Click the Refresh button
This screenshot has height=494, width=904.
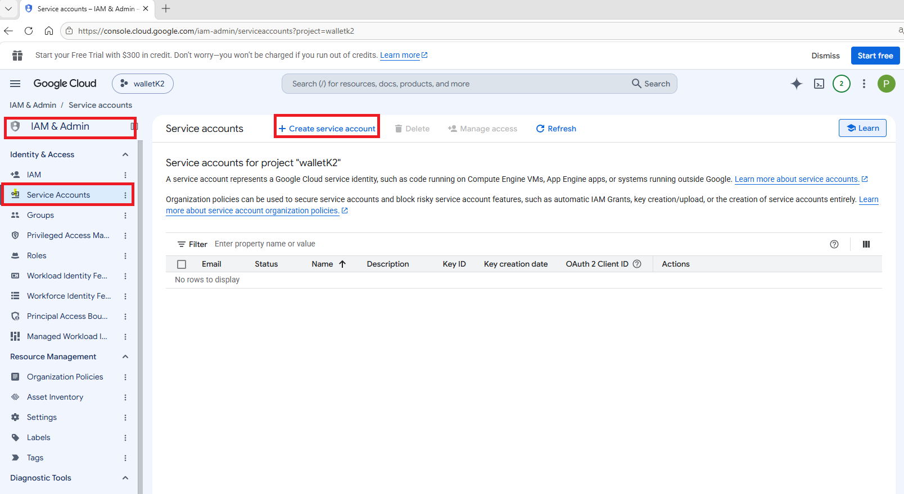[x=556, y=129]
